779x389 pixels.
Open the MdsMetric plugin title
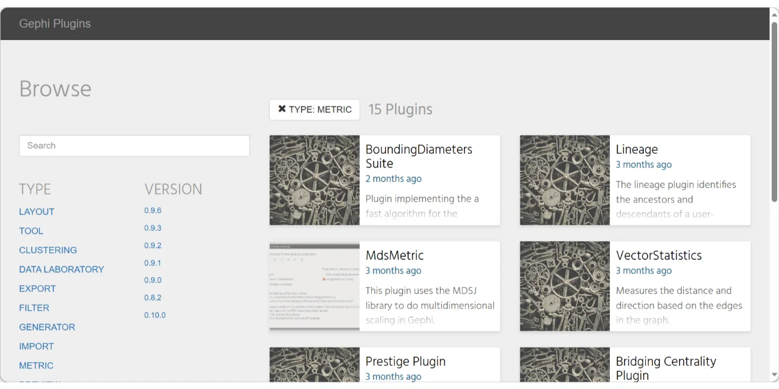[394, 255]
